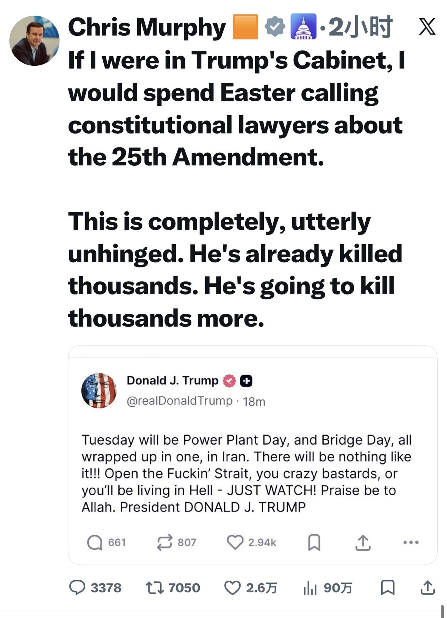Reply to the tweet with 3378 comments
Image resolution: width=447 pixels, height=618 pixels.
77,588
